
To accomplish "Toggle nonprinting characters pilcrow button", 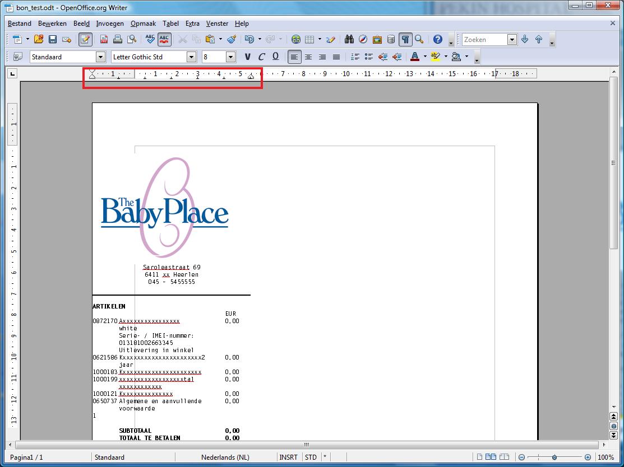I will point(405,39).
